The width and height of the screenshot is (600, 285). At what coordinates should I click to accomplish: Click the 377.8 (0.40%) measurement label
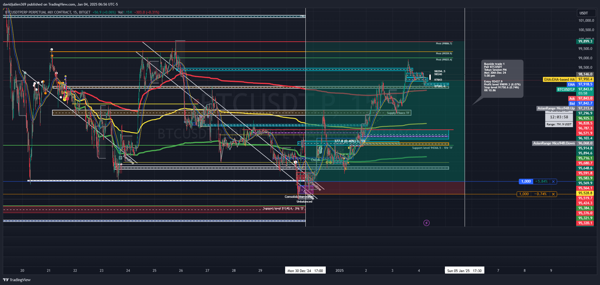coord(350,141)
